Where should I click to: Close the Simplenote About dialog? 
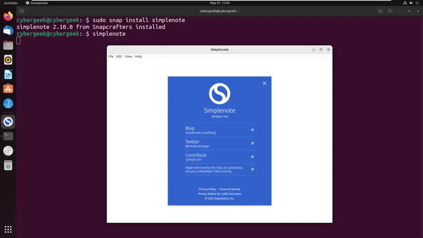pos(264,83)
